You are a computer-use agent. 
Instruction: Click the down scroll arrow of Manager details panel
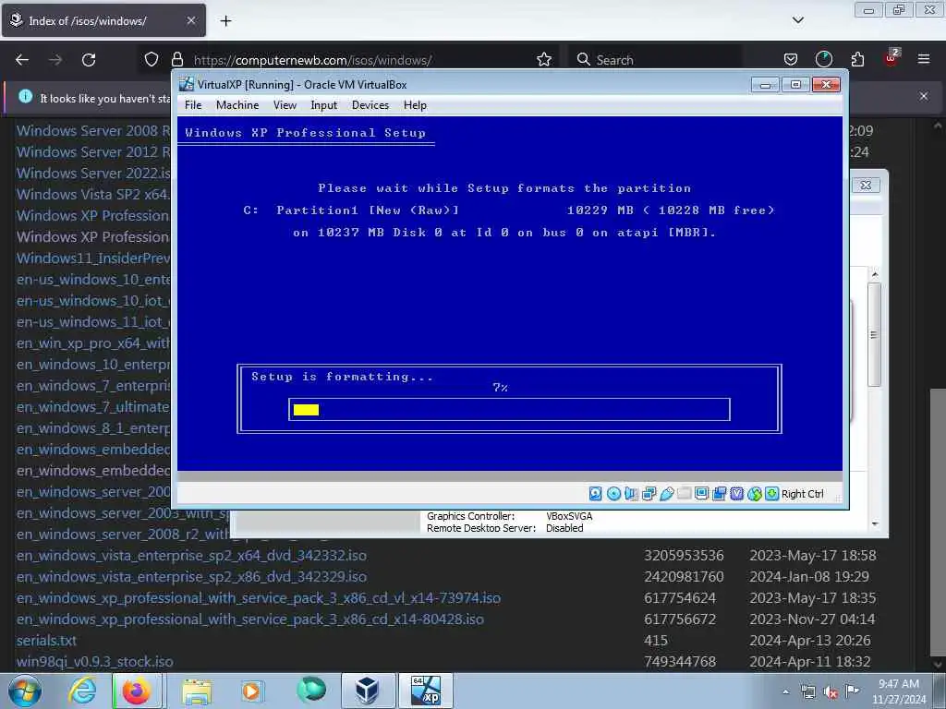pyautogui.click(x=875, y=524)
